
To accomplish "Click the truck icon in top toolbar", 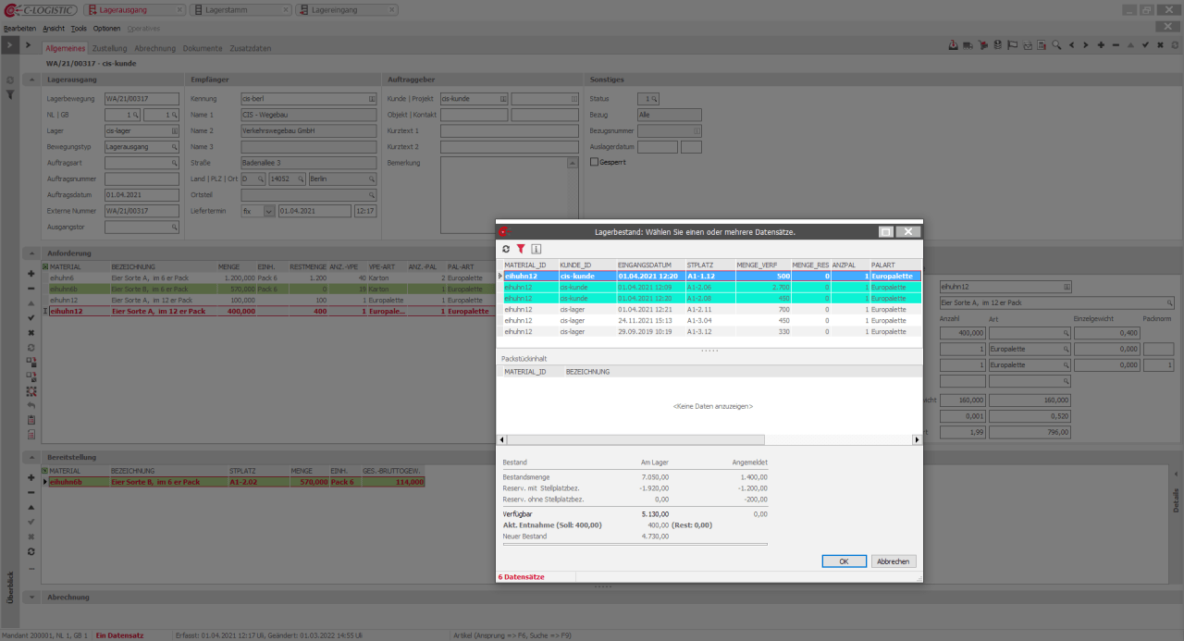I will pyautogui.click(x=968, y=44).
